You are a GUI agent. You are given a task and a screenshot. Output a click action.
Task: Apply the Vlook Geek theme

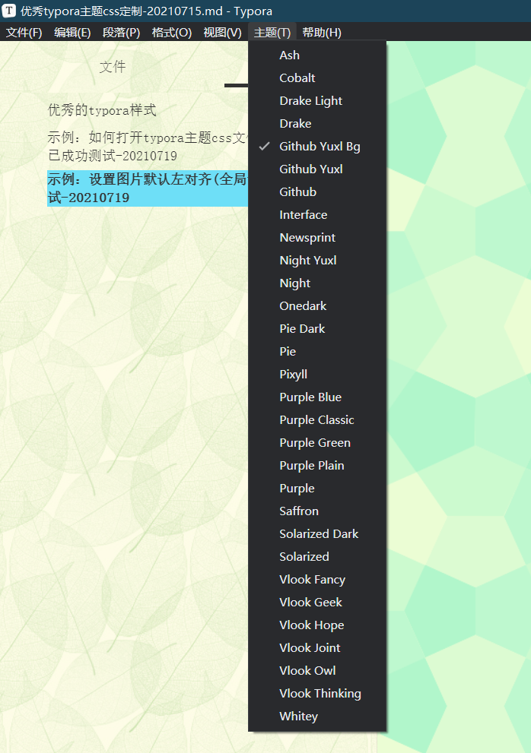[317, 603]
